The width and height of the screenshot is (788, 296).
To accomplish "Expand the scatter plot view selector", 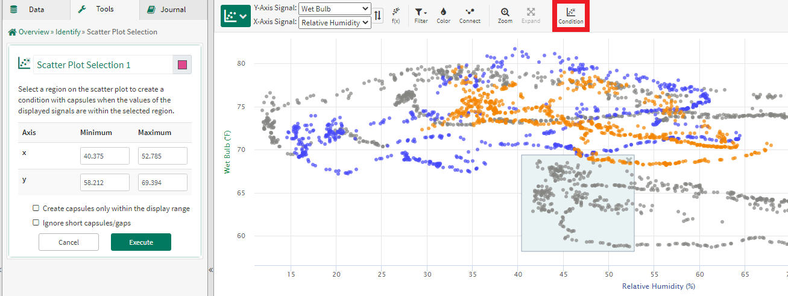I will (x=235, y=16).
